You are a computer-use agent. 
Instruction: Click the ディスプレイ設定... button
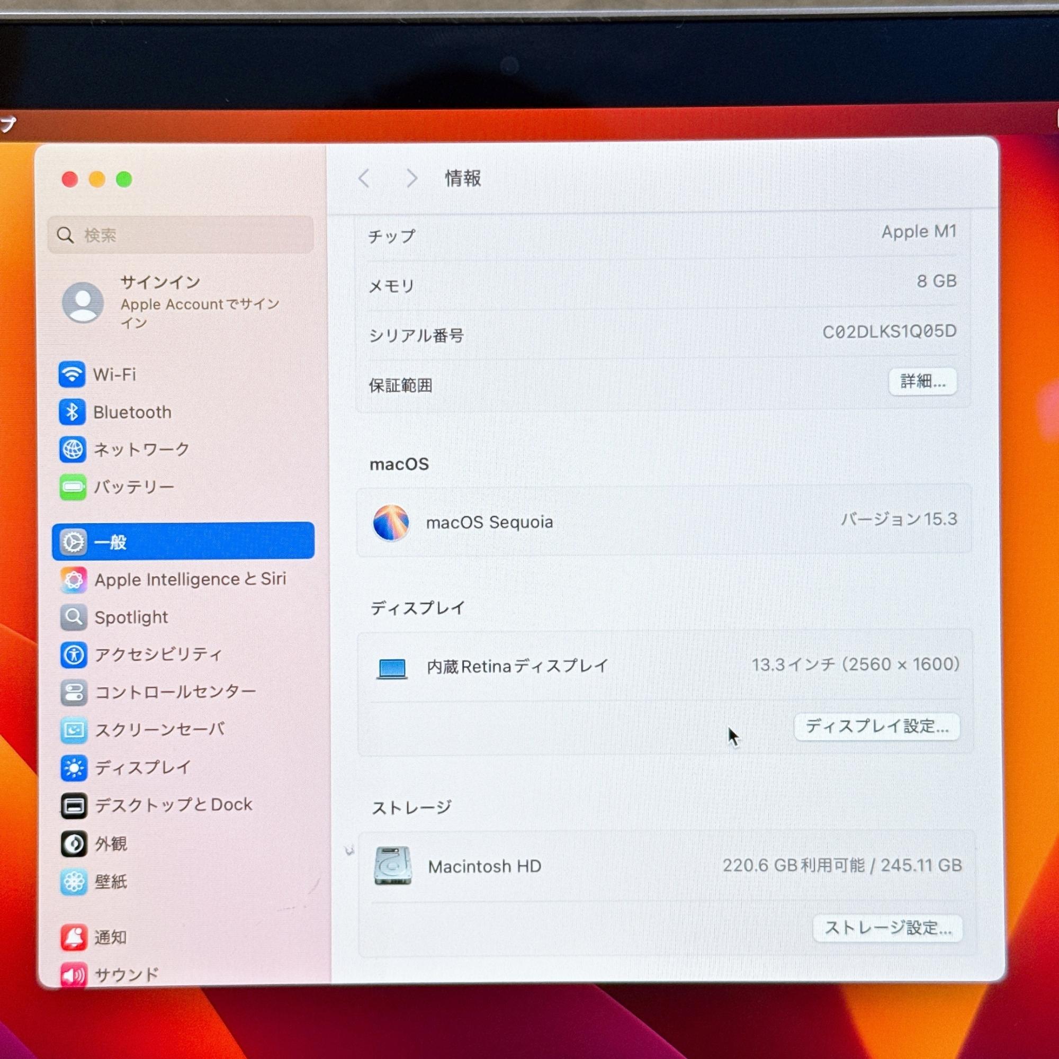[876, 727]
